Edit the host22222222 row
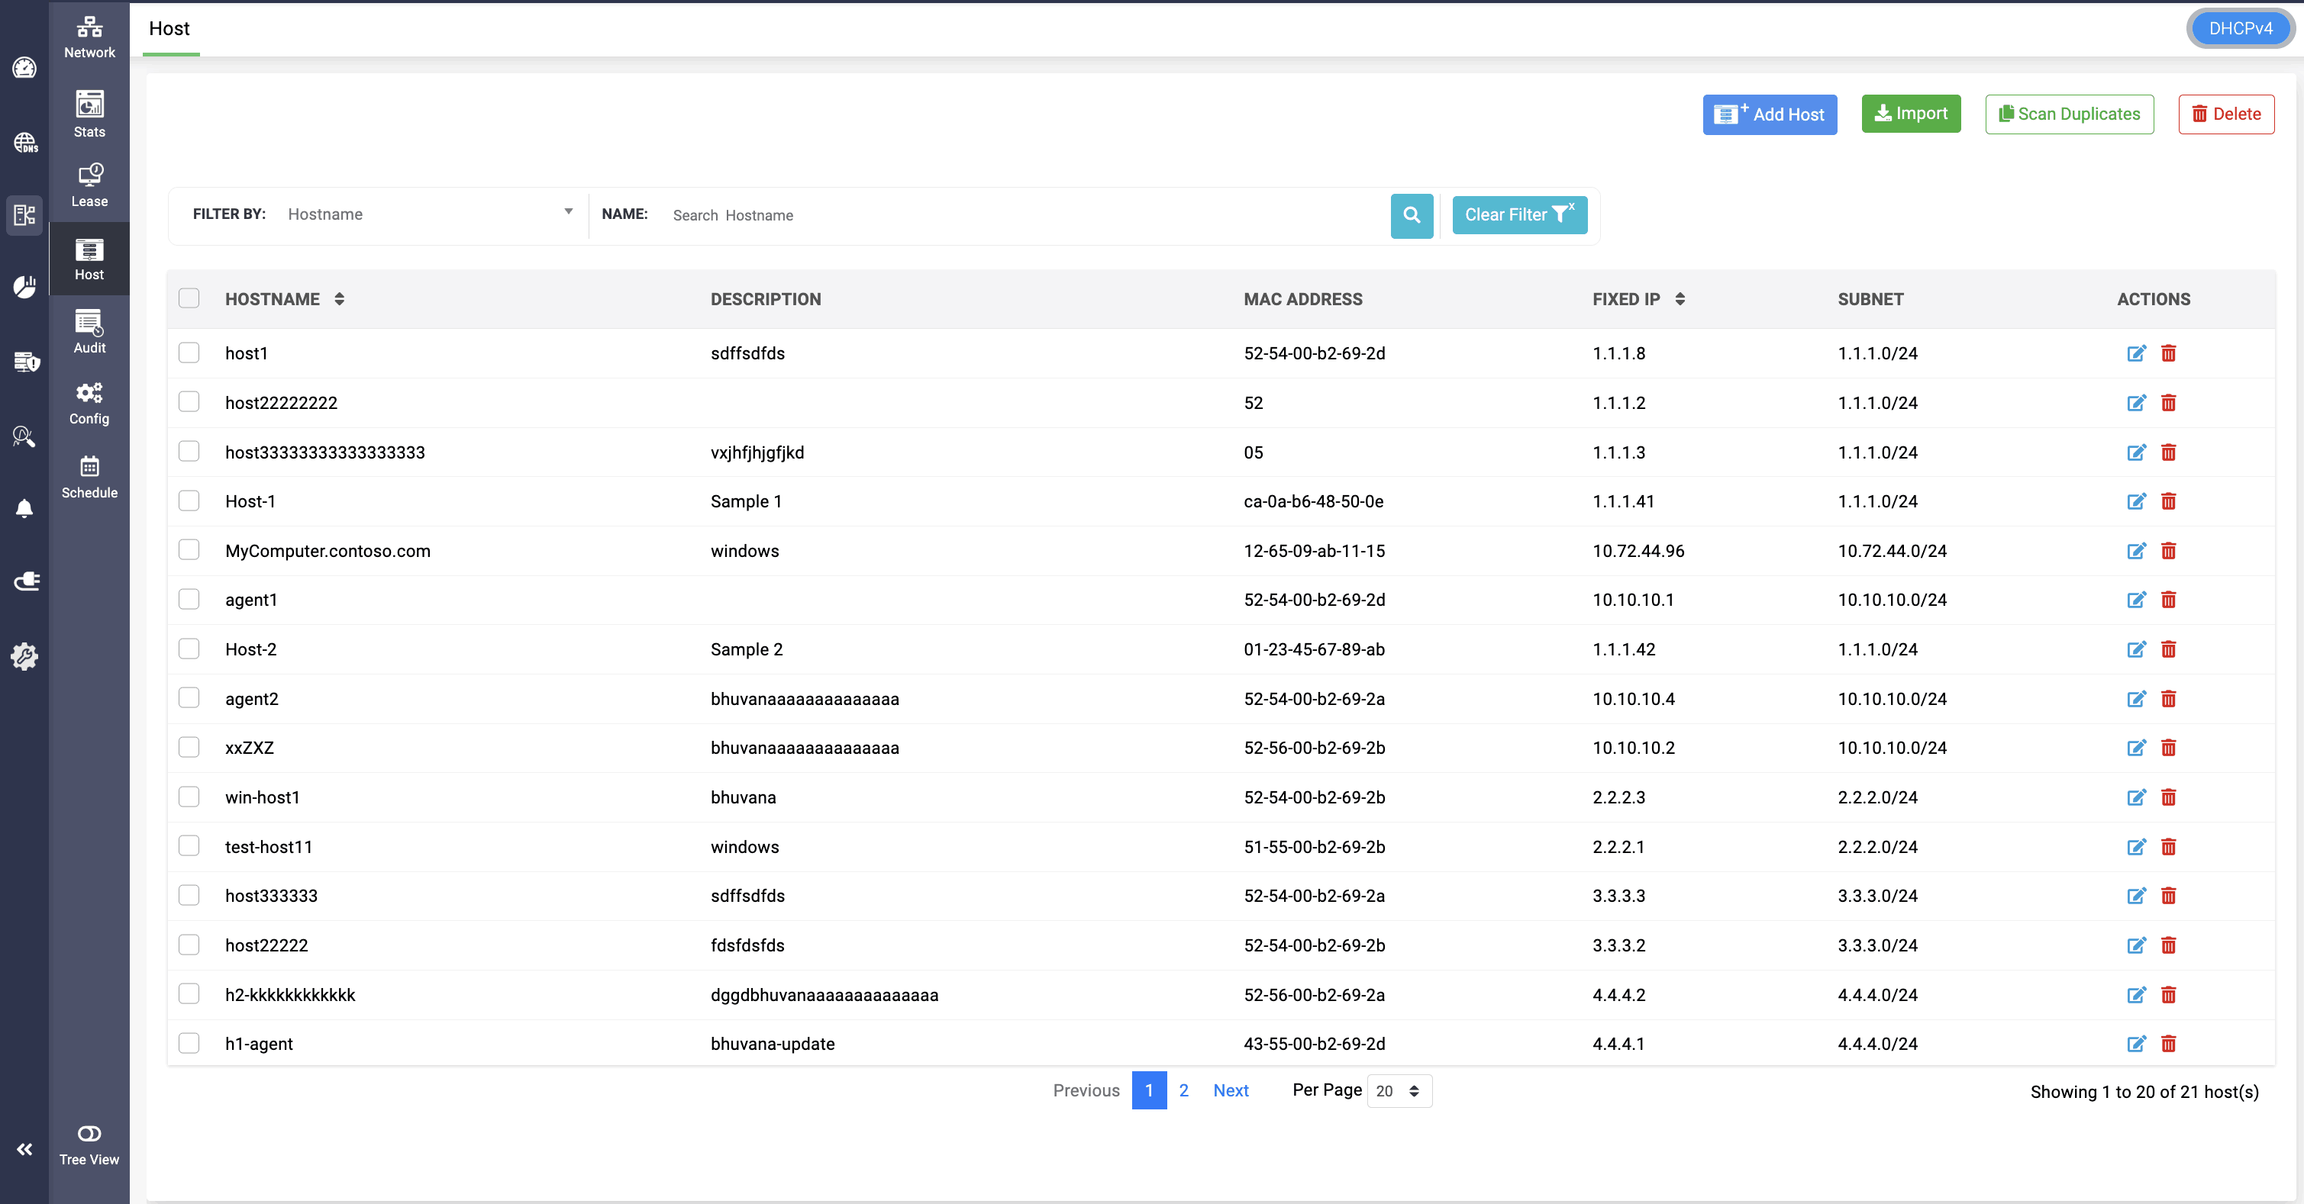2304x1204 pixels. pos(2136,402)
